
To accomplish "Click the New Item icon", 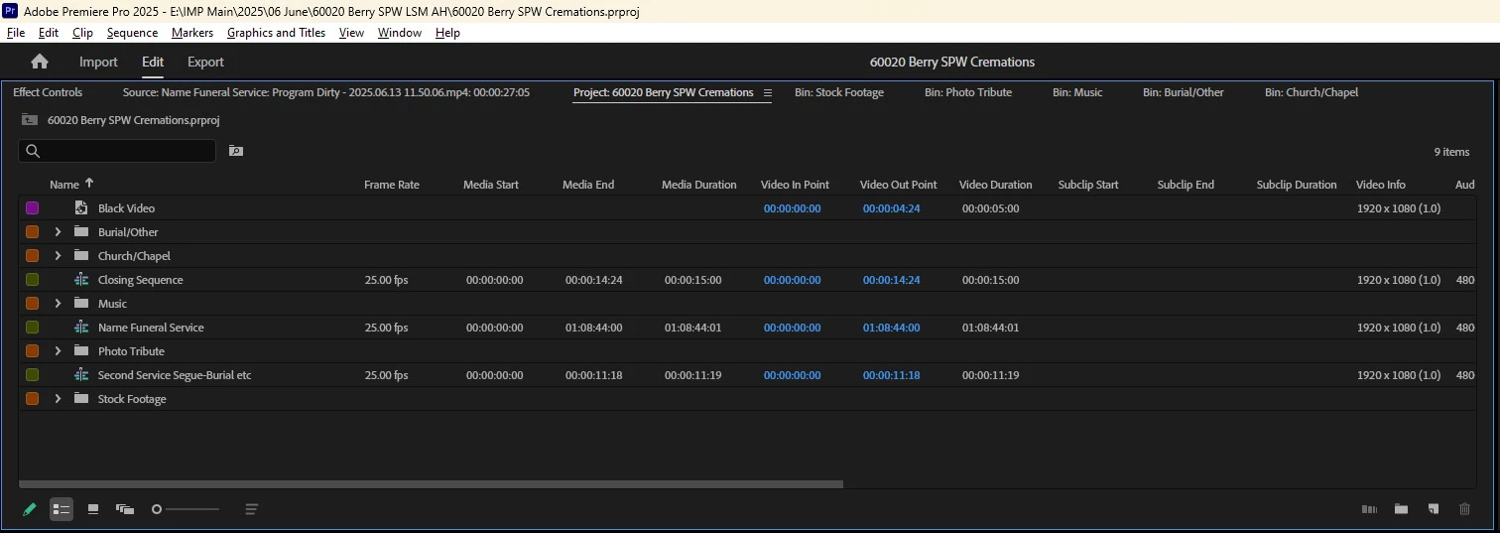I will pyautogui.click(x=1433, y=509).
